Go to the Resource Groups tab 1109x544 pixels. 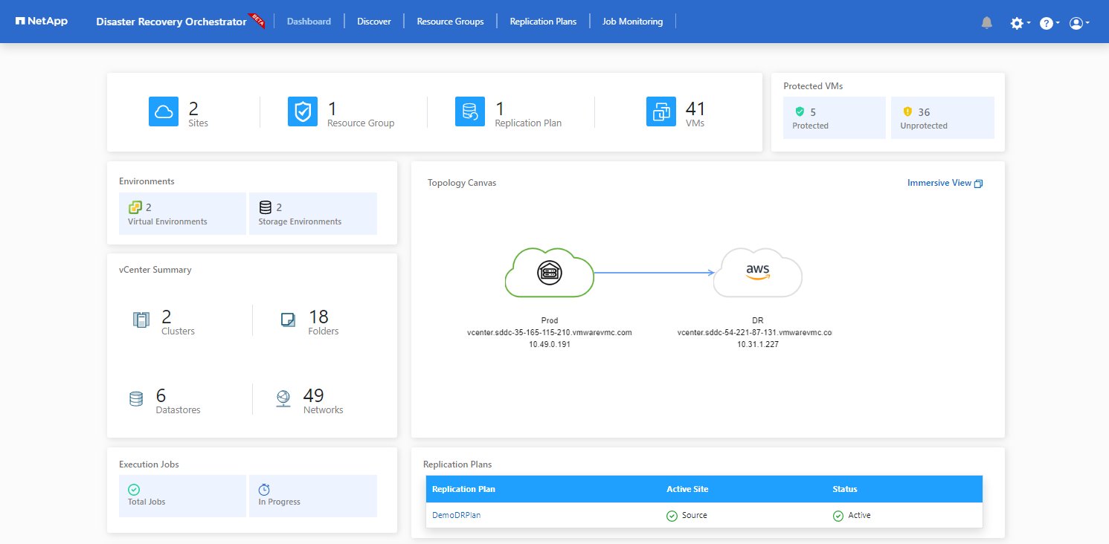450,22
